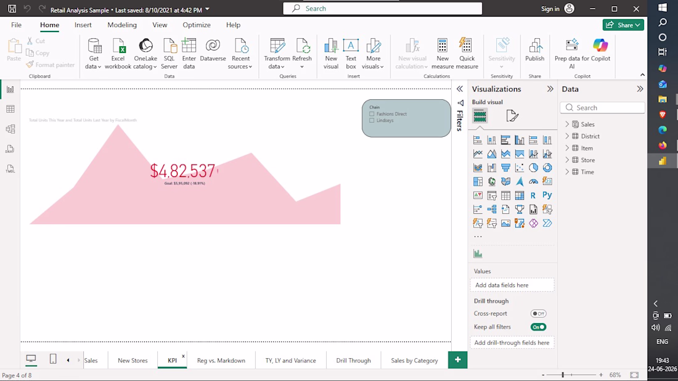Open the Drill Through page tab
Viewport: 678px width, 381px height.
[353, 360]
